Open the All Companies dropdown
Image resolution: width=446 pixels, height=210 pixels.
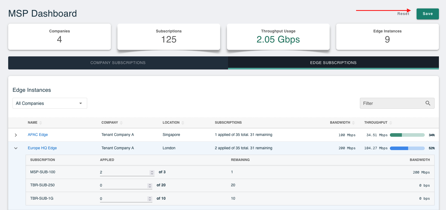tap(50, 103)
